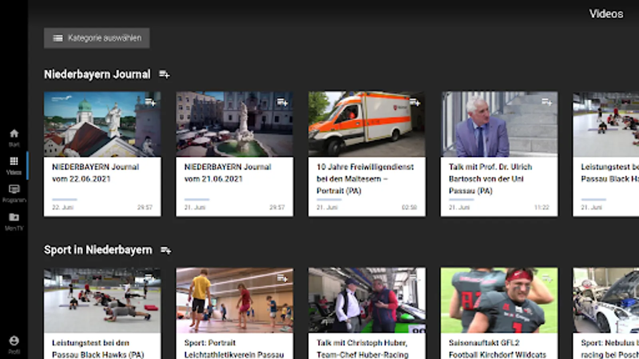Image resolution: width=639 pixels, height=359 pixels.
Task: Open the Nebulus racing Porsche thumbnail
Action: 606,300
